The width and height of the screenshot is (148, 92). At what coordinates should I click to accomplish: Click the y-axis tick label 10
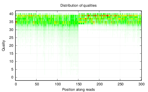pos(11,62)
